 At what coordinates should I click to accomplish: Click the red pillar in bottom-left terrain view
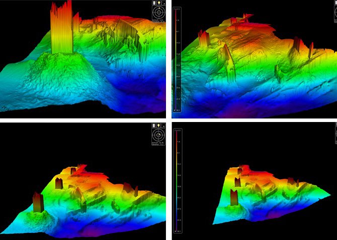pyautogui.click(x=38, y=201)
